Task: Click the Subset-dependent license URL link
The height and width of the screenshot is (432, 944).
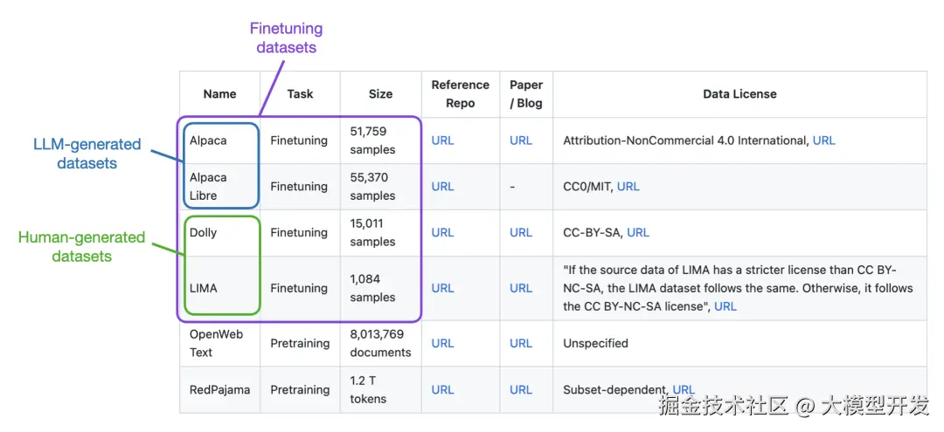Action: click(684, 390)
